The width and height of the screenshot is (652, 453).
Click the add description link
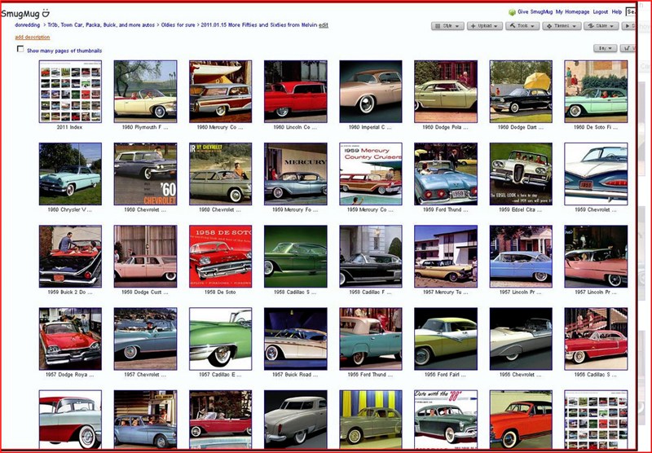tap(33, 37)
